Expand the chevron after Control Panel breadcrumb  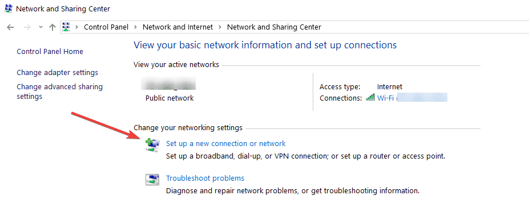pos(136,27)
